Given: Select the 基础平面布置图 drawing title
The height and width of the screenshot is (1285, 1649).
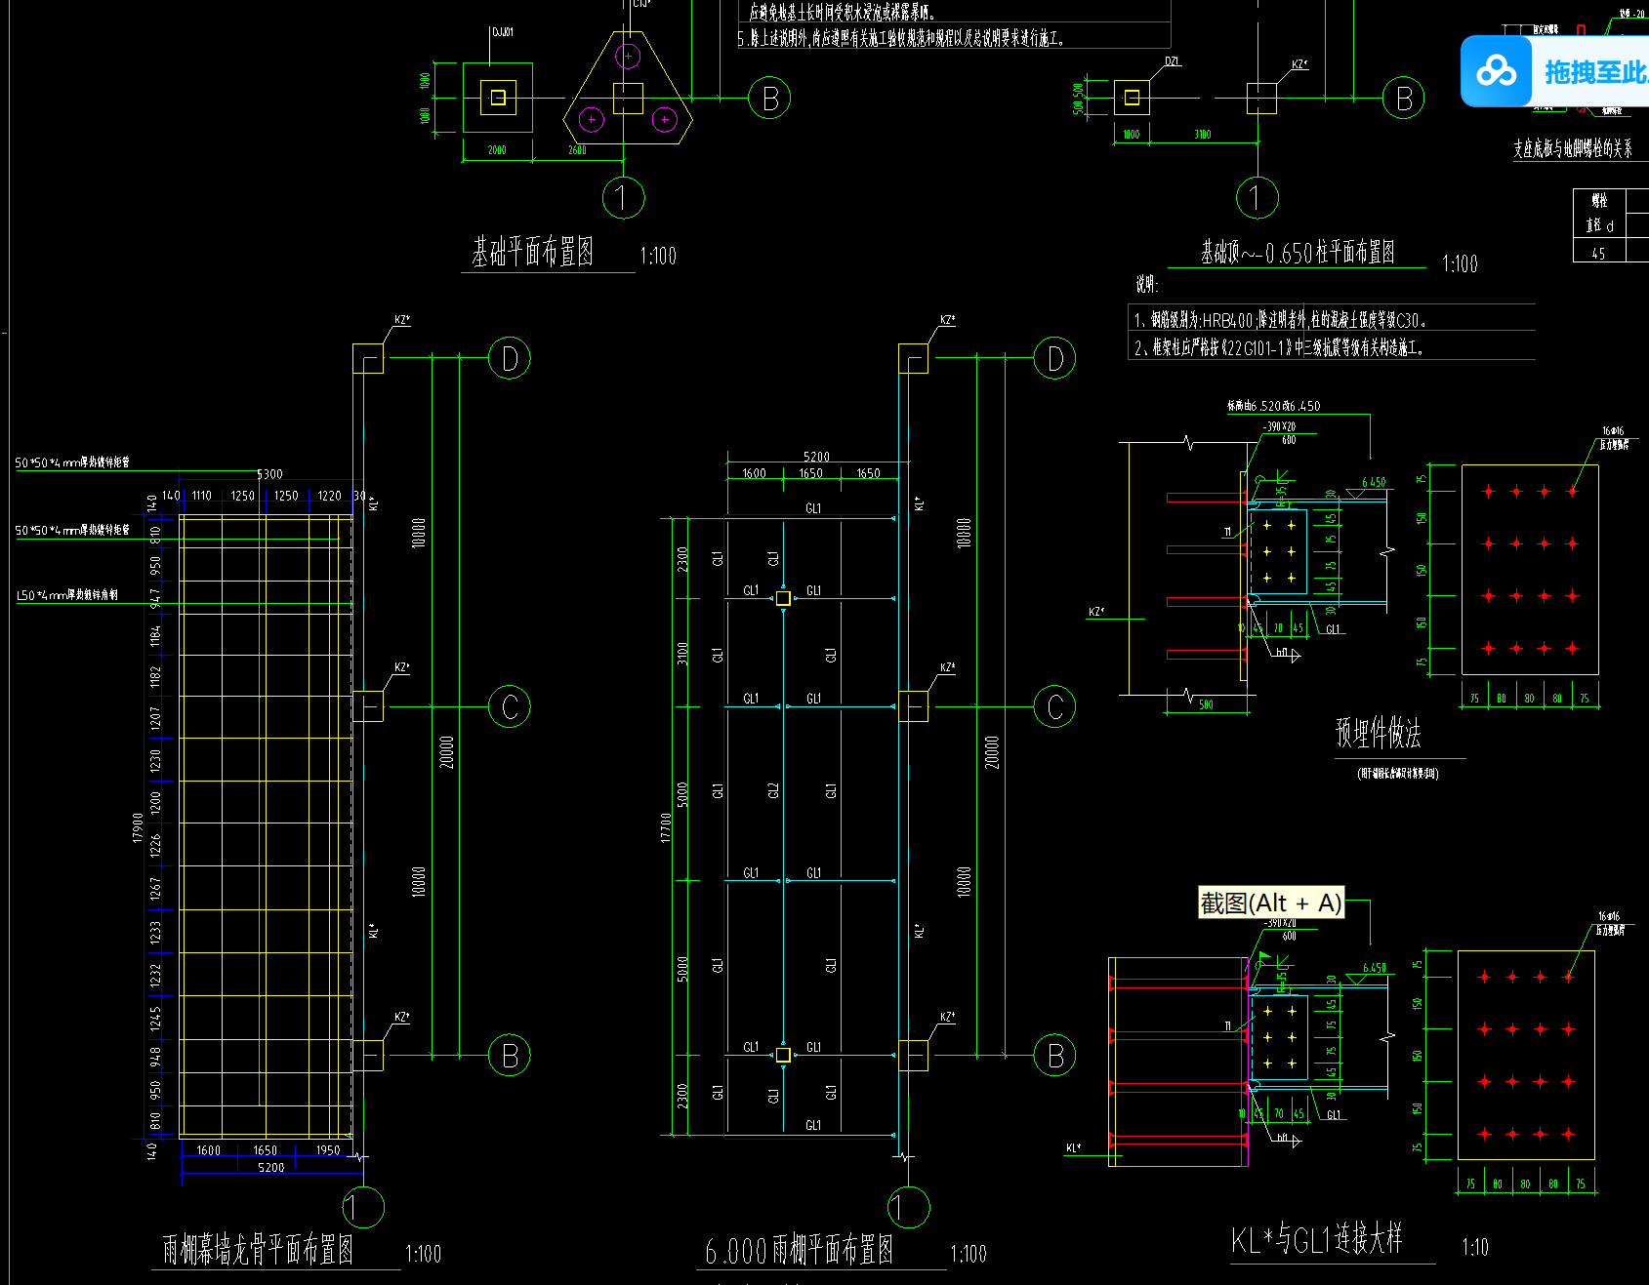Looking at the screenshot, I should [533, 252].
